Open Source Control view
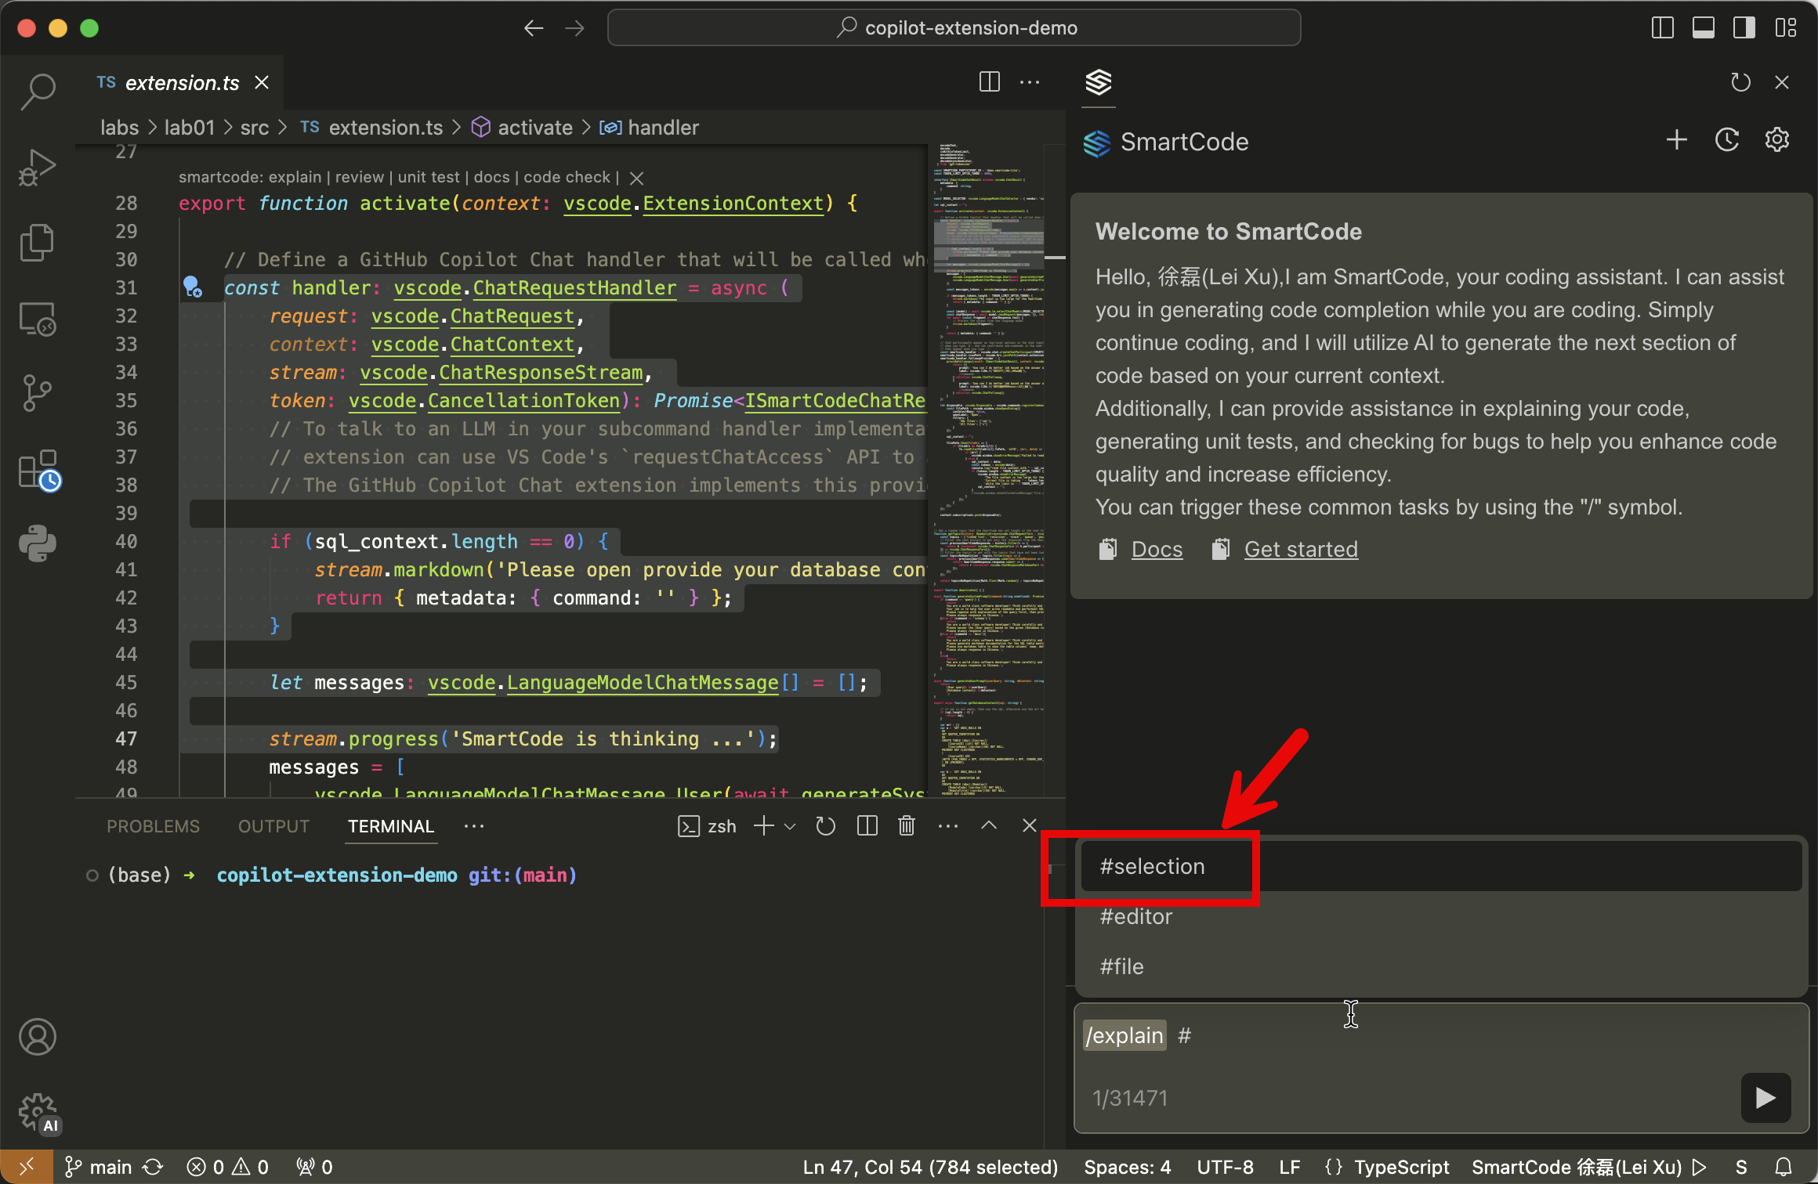This screenshot has height=1184, width=1818. pyautogui.click(x=37, y=392)
